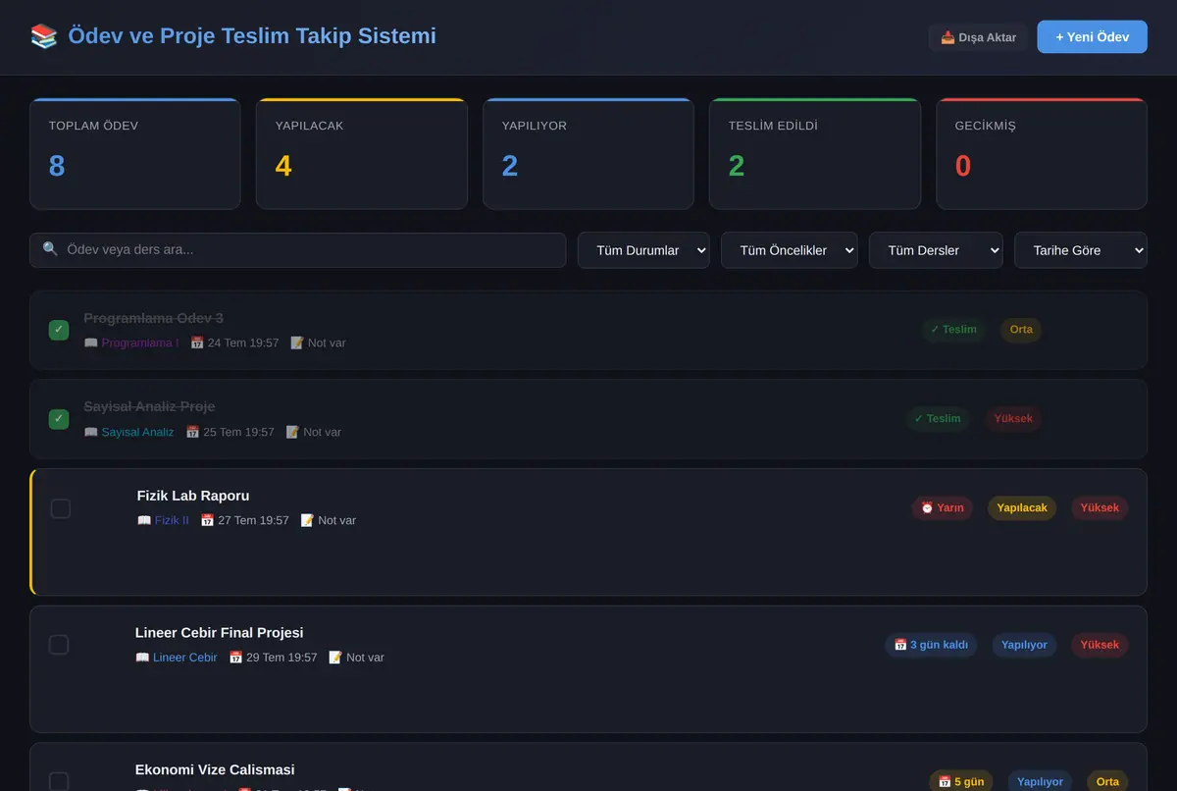Viewport: 1177px width, 791px height.
Task: Open the Tüm Dersler dropdown
Action: pyautogui.click(x=936, y=250)
